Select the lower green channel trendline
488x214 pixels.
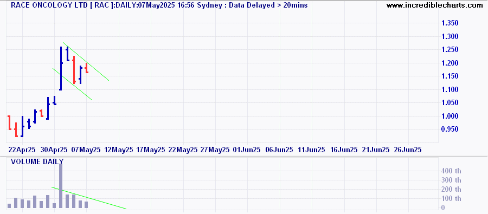[x=73, y=85]
